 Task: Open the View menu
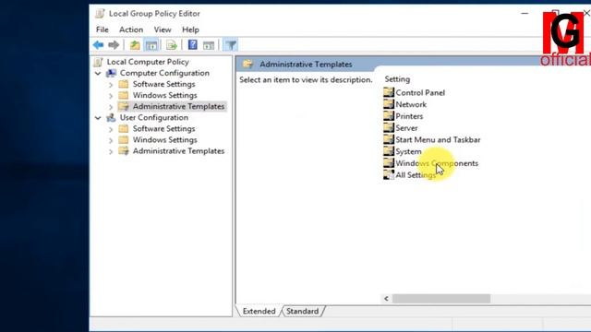tap(163, 30)
